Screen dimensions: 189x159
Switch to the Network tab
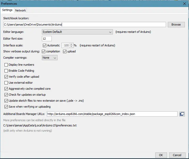[x=20, y=10]
